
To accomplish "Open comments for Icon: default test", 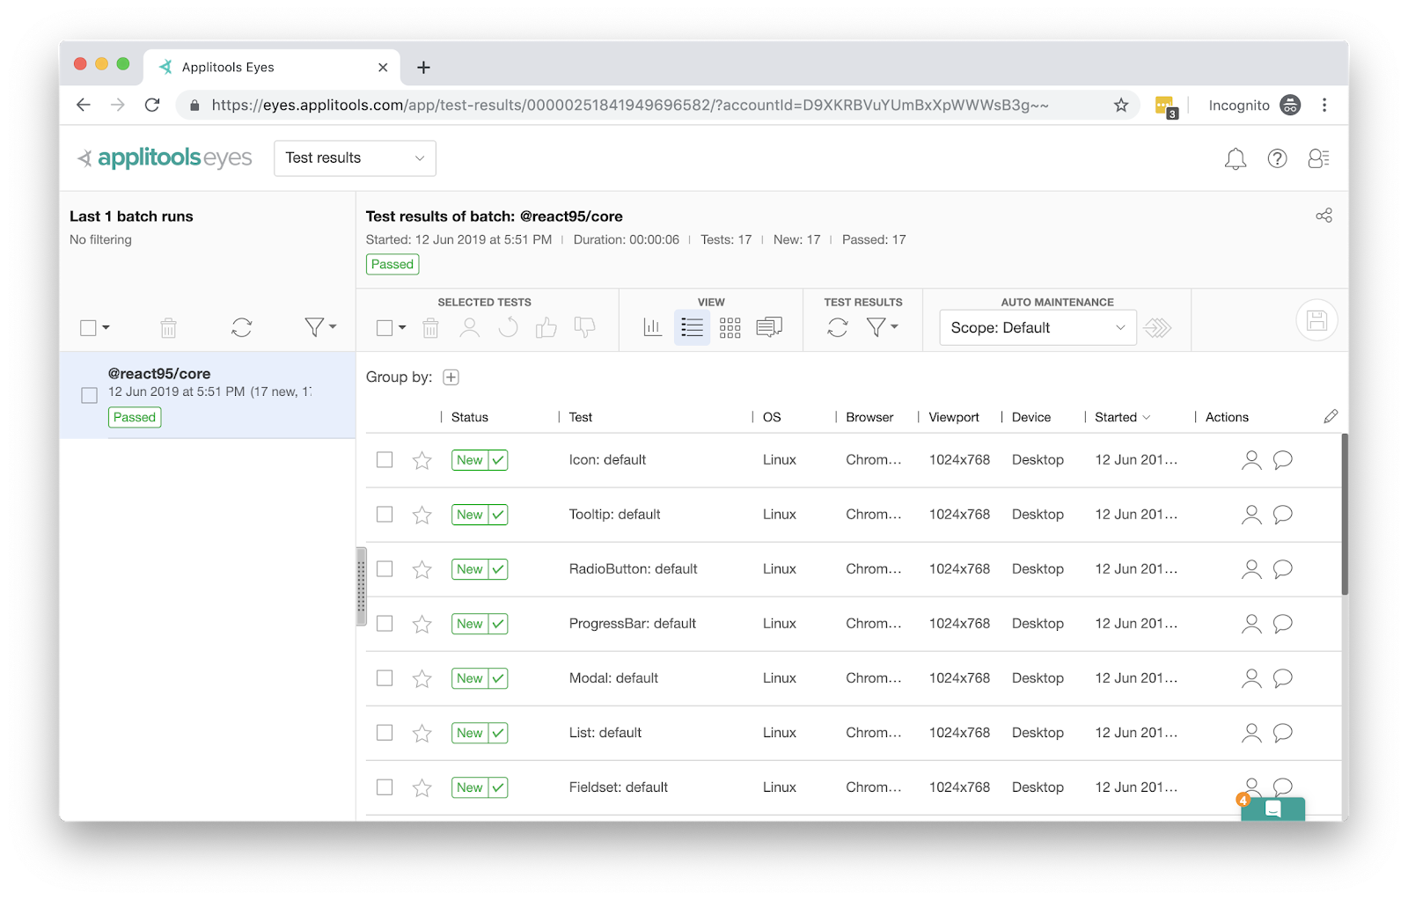I will pos(1283,460).
